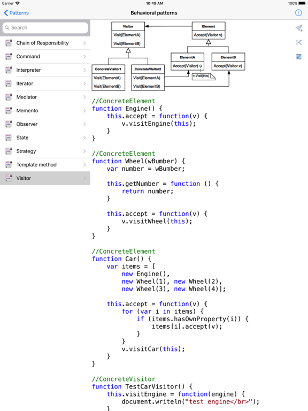Click 'items[i].accept(v);' code line
The image size is (308, 411).
tap(187, 326)
